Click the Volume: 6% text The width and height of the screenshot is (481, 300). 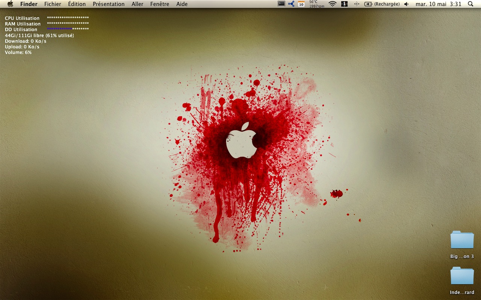point(18,52)
